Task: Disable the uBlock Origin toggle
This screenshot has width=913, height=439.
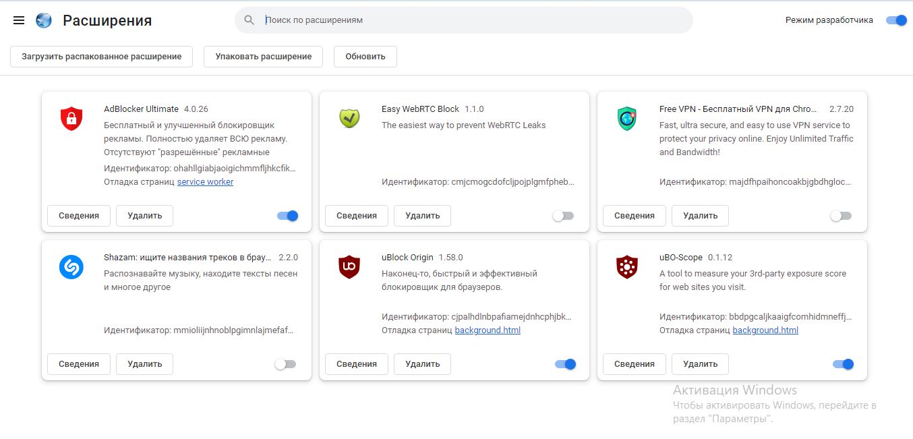Action: tap(565, 364)
